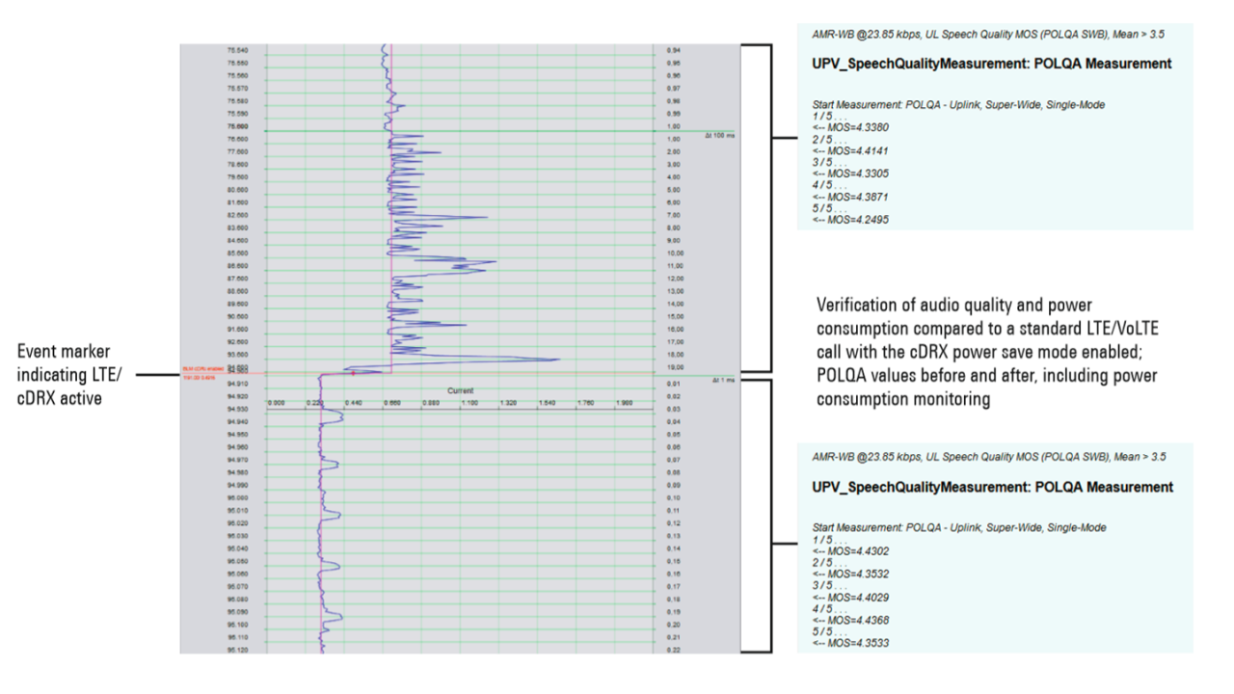The height and width of the screenshot is (694, 1234).
Task: Click the 'Verification of audio quality' description text
Action: coord(985,352)
